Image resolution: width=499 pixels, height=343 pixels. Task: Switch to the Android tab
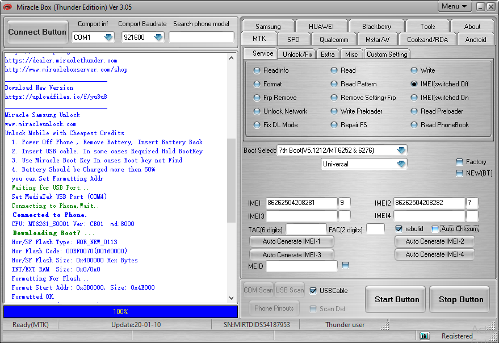tap(476, 40)
